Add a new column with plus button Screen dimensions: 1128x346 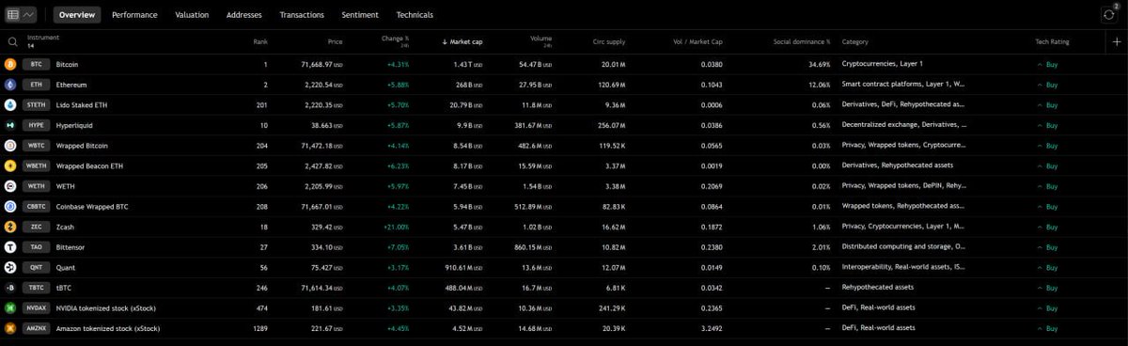click(1116, 41)
